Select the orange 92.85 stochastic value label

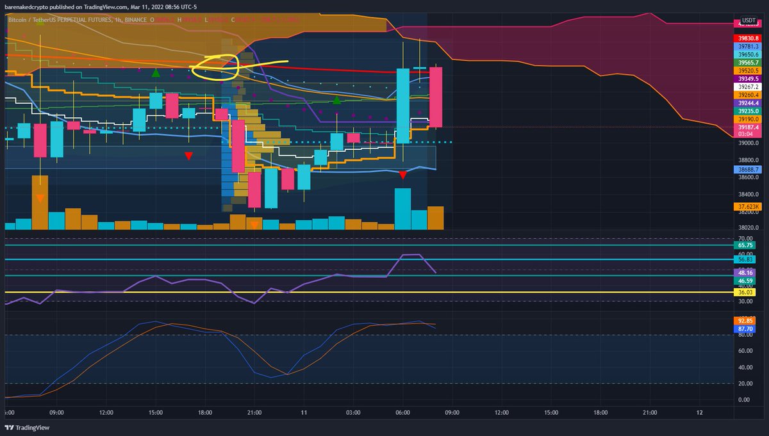tap(745, 319)
